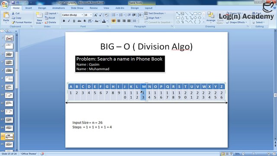Zoom in with the plus button
Viewport: 277px width, 156px height.
click(x=269, y=154)
